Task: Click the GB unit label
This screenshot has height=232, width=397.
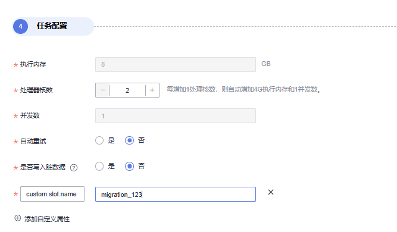Action: coord(266,64)
